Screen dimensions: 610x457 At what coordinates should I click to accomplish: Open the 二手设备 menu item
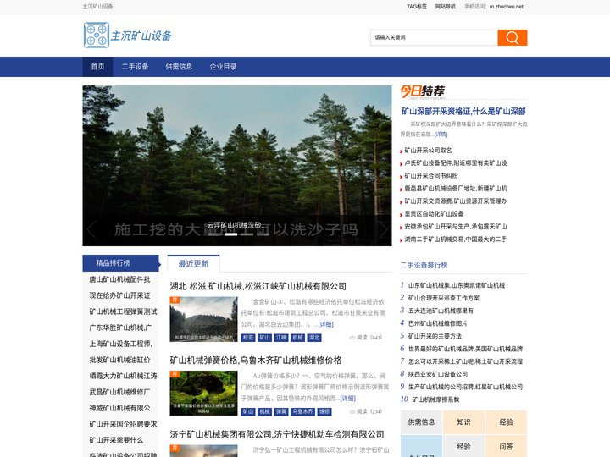pos(135,67)
